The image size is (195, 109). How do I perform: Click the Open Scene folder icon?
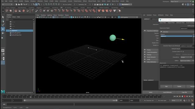[x=19, y=5]
